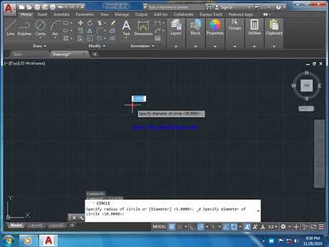Toggle snap mode in status bar
This screenshot has height=247, width=329.
pyautogui.click(x=180, y=227)
